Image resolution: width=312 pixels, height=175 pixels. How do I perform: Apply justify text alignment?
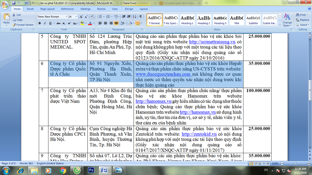click(116, 23)
